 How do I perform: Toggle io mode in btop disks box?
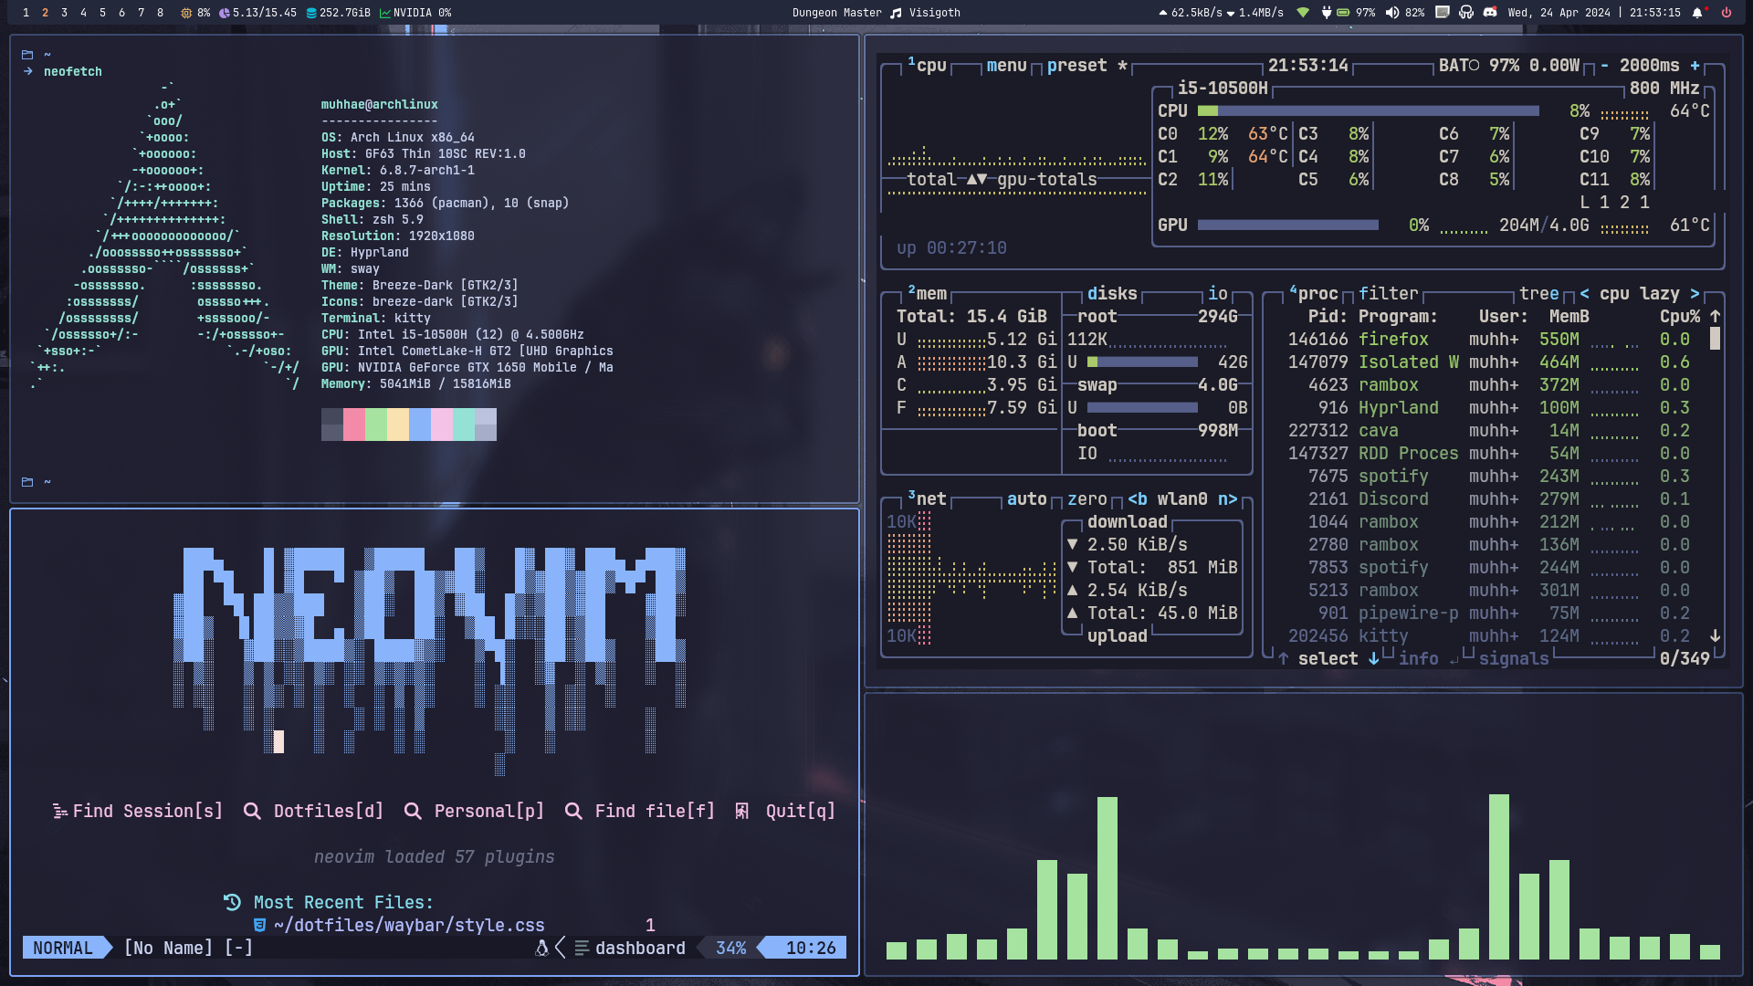click(1218, 293)
